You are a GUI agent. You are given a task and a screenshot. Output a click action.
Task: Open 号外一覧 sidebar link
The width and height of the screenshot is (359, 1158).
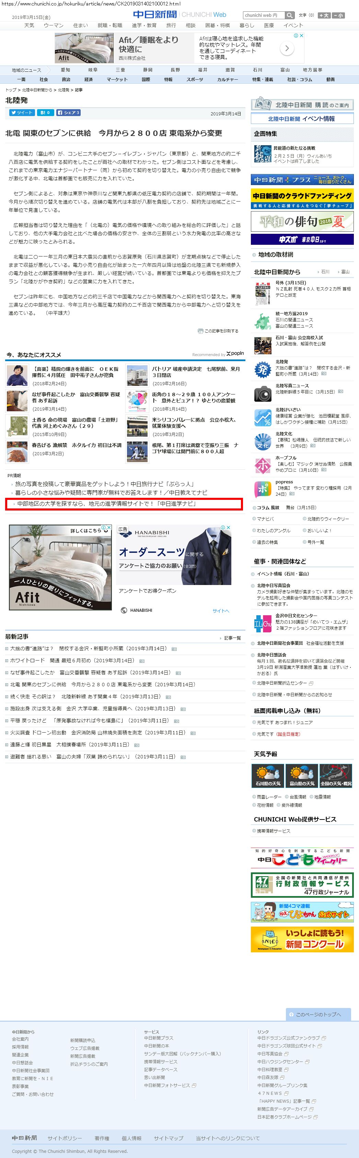click(x=315, y=542)
